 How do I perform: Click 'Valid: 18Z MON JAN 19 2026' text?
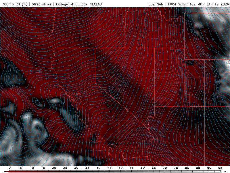204,4
